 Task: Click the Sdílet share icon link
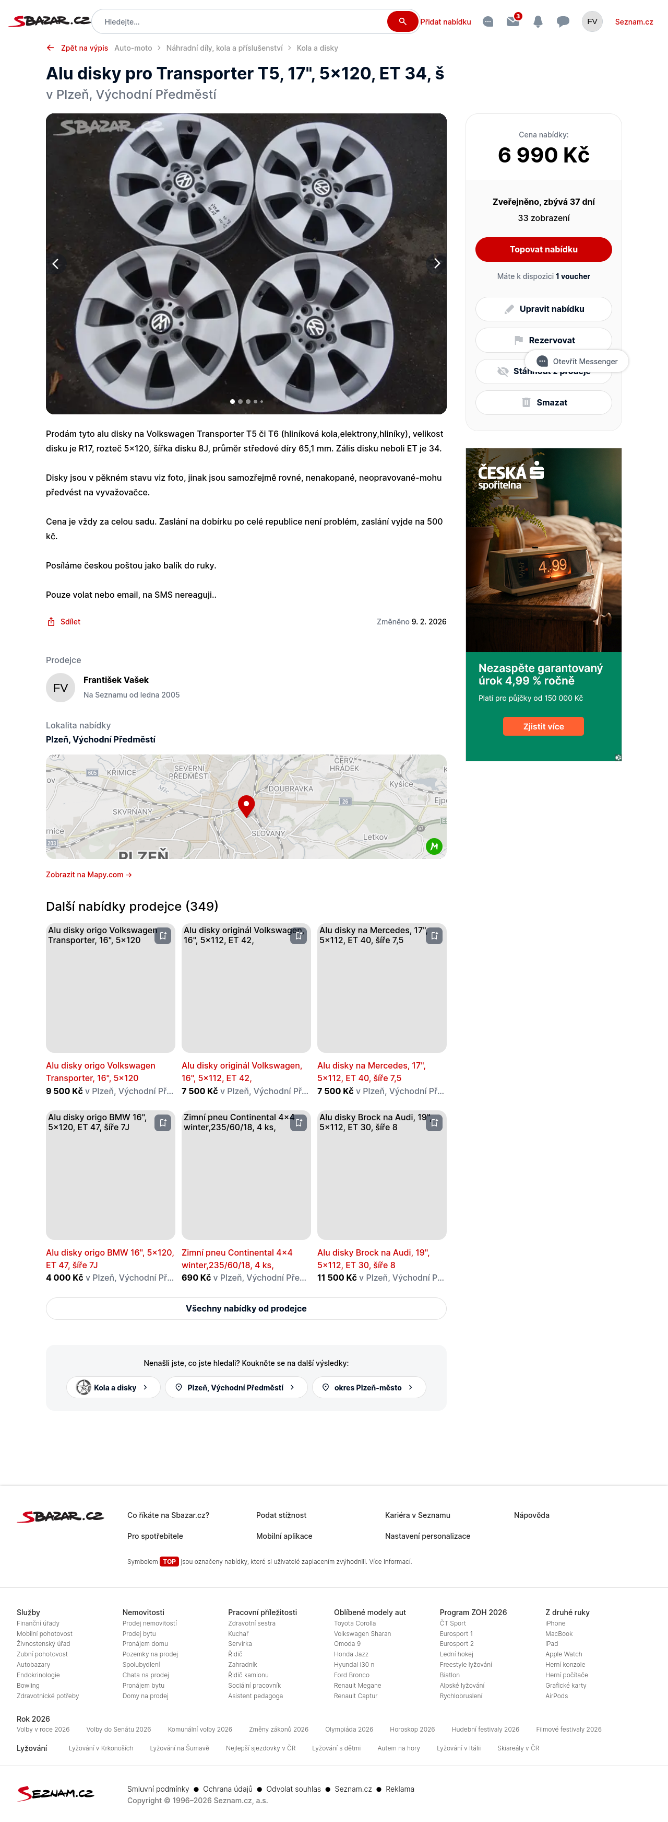(64, 622)
